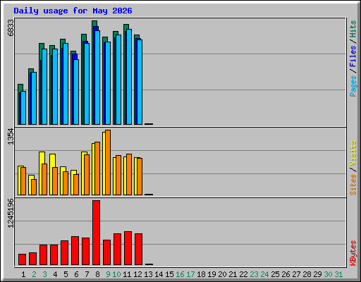
Task: Click day 14 on the axis
Action: 159,274
